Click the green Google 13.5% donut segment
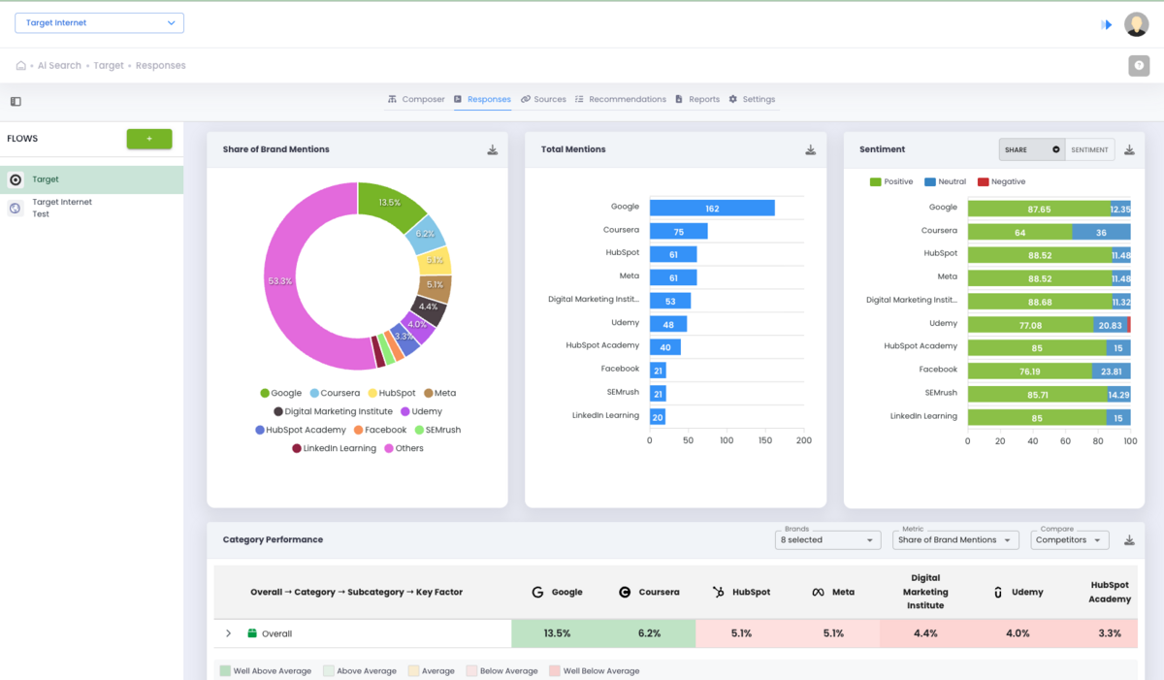1164x680 pixels. (x=390, y=203)
